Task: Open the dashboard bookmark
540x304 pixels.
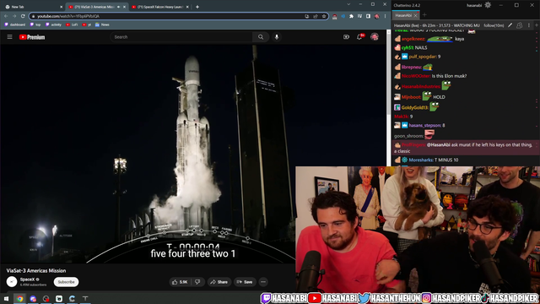Action: [x=15, y=24]
